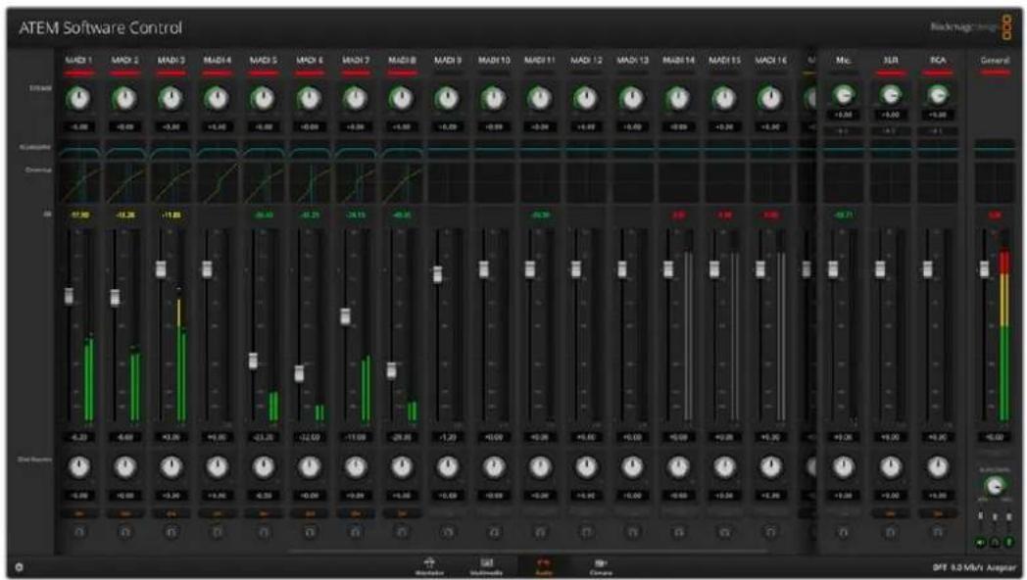Click the MADI 12 channel name label
Screen dimensions: 1027x580
coord(586,60)
